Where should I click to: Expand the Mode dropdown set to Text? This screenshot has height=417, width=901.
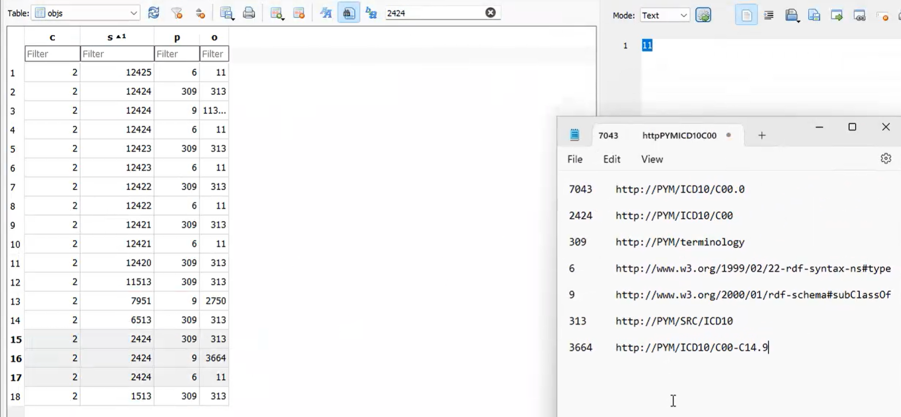[x=664, y=16]
